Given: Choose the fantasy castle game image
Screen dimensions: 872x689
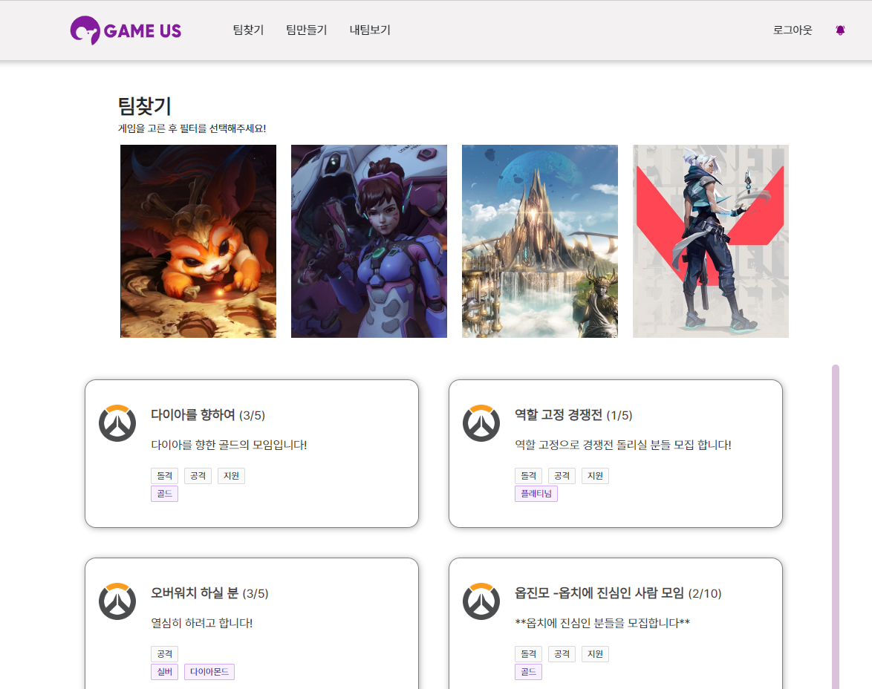Looking at the screenshot, I should point(539,241).
